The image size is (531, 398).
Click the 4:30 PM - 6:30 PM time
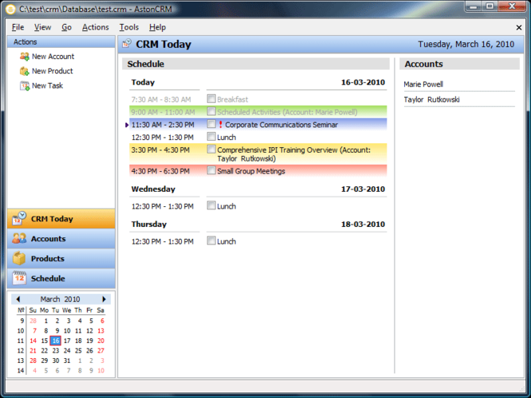[x=160, y=171]
